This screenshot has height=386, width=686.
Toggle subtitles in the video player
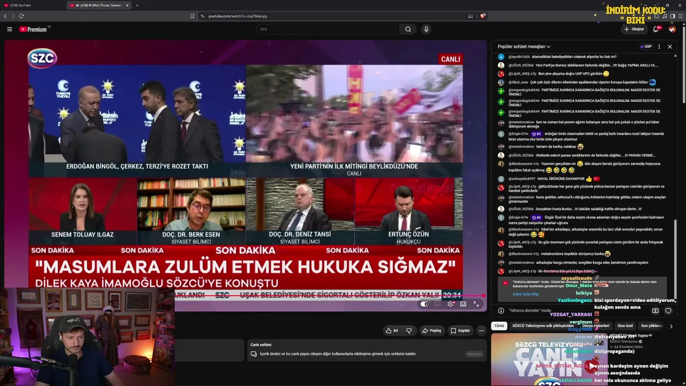437,304
